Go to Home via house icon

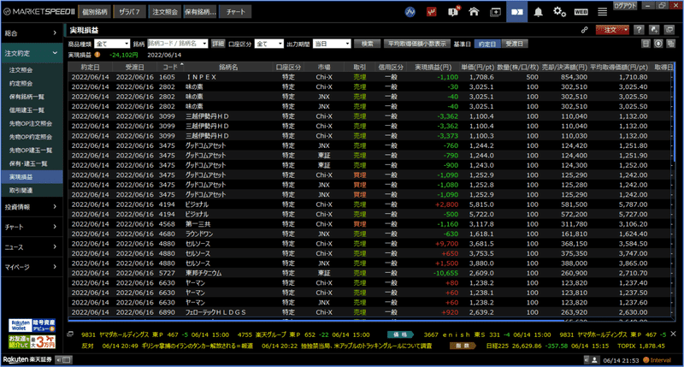474,12
